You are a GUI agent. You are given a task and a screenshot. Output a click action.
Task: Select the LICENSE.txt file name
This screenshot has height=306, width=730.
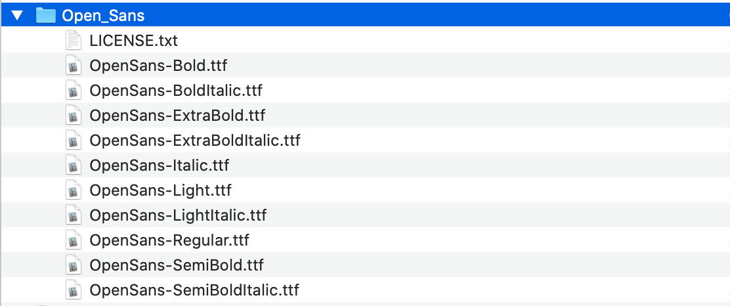[134, 41]
